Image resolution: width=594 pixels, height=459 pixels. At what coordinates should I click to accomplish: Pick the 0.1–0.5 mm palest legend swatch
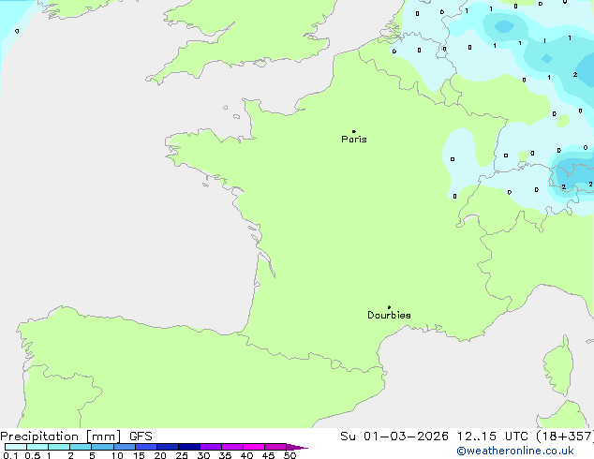click(x=16, y=447)
